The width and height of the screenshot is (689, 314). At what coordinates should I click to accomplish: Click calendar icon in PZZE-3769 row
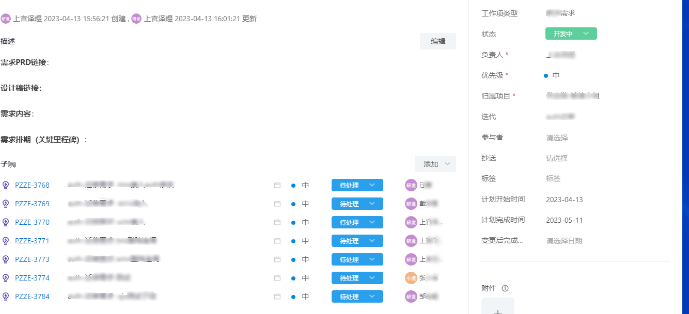(277, 204)
